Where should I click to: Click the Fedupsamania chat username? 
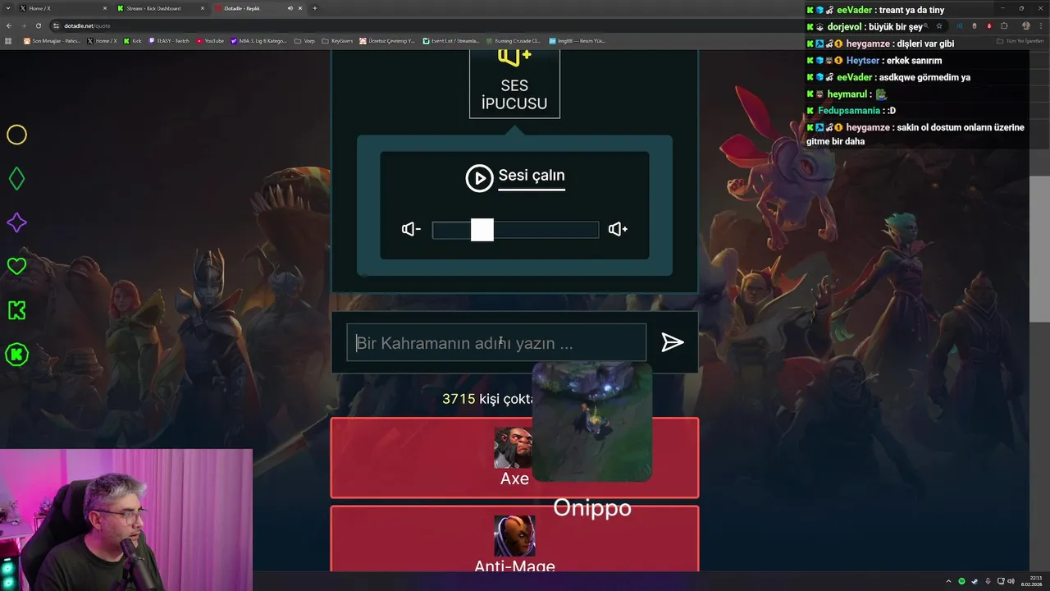pos(849,111)
